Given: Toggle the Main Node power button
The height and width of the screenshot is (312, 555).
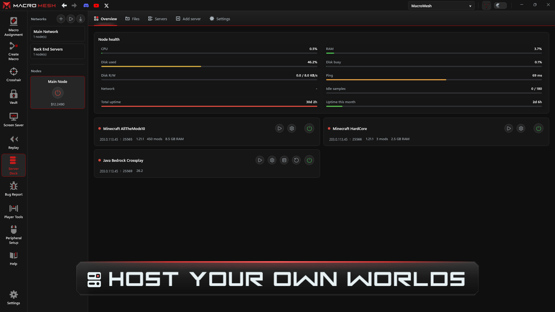Looking at the screenshot, I should point(58,93).
